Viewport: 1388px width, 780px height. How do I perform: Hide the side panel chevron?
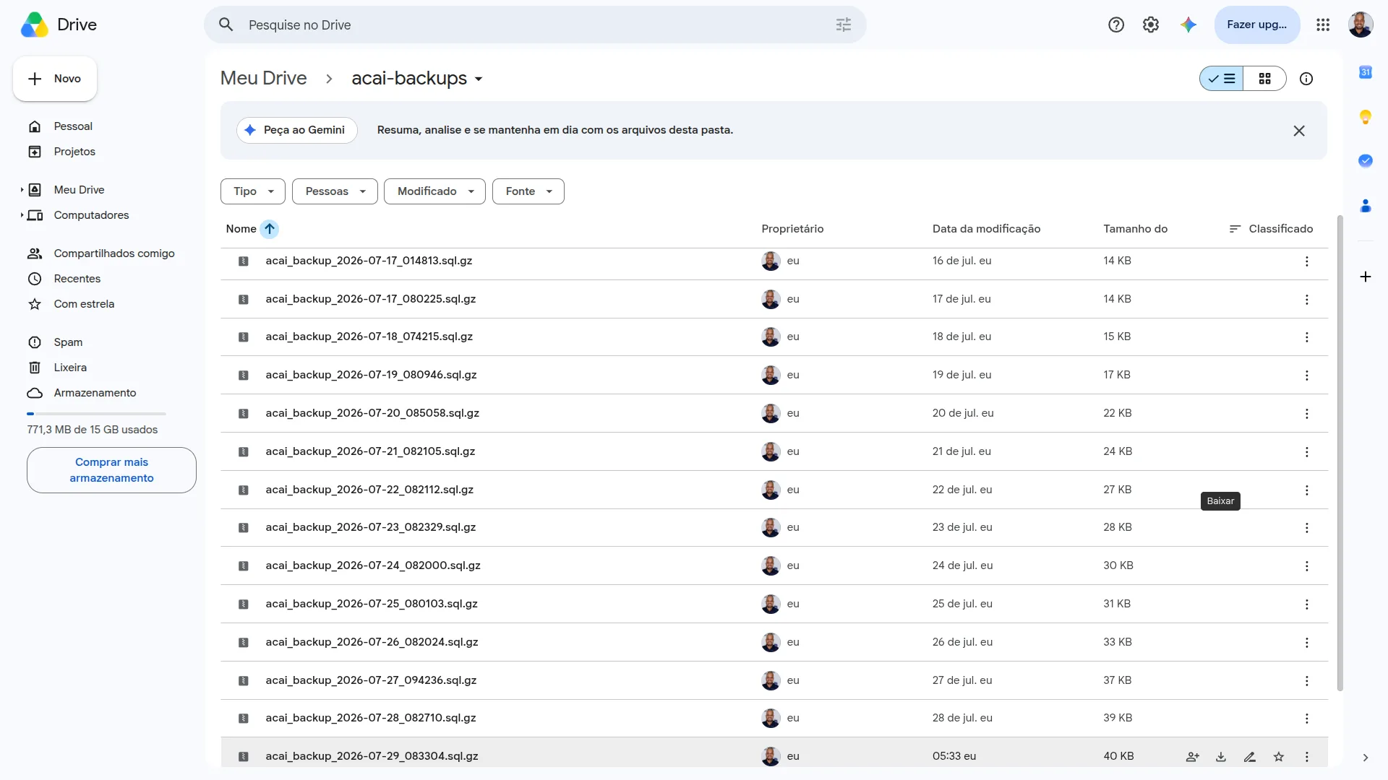1366,758
